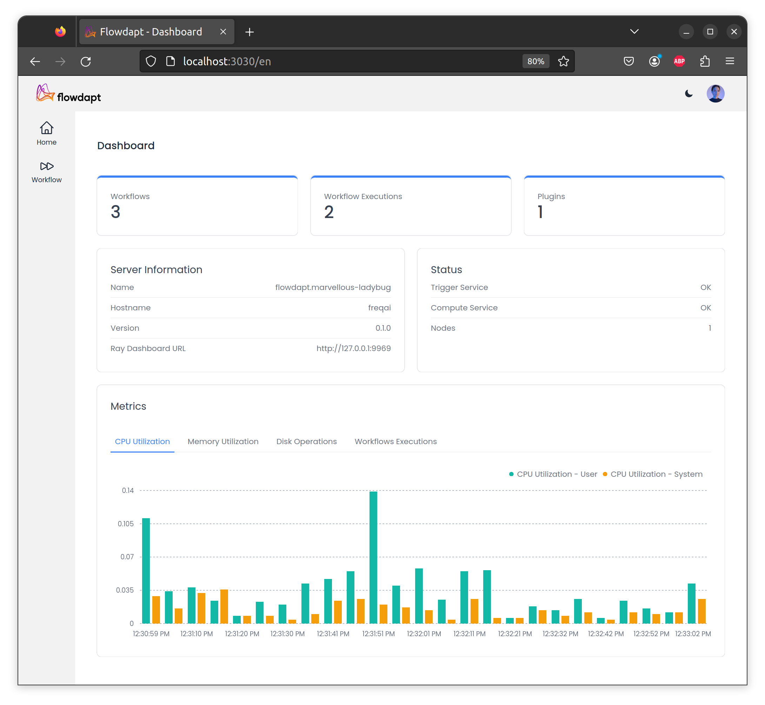
Task: Click the Save to Pocket icon
Action: pyautogui.click(x=628, y=61)
